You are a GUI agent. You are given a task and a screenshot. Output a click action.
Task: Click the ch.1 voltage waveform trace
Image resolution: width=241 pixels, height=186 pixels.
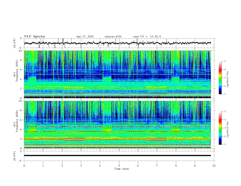pyautogui.click(x=117, y=43)
